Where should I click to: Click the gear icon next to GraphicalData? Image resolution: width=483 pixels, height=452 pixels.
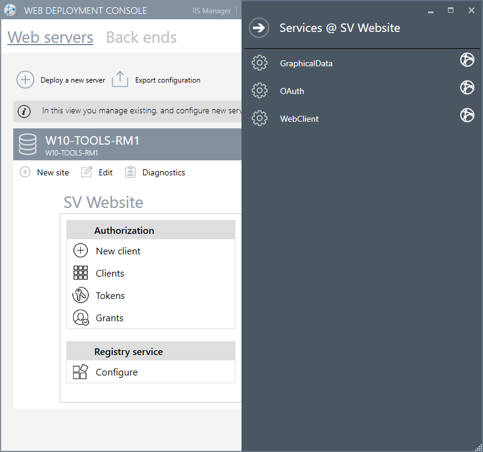[260, 63]
